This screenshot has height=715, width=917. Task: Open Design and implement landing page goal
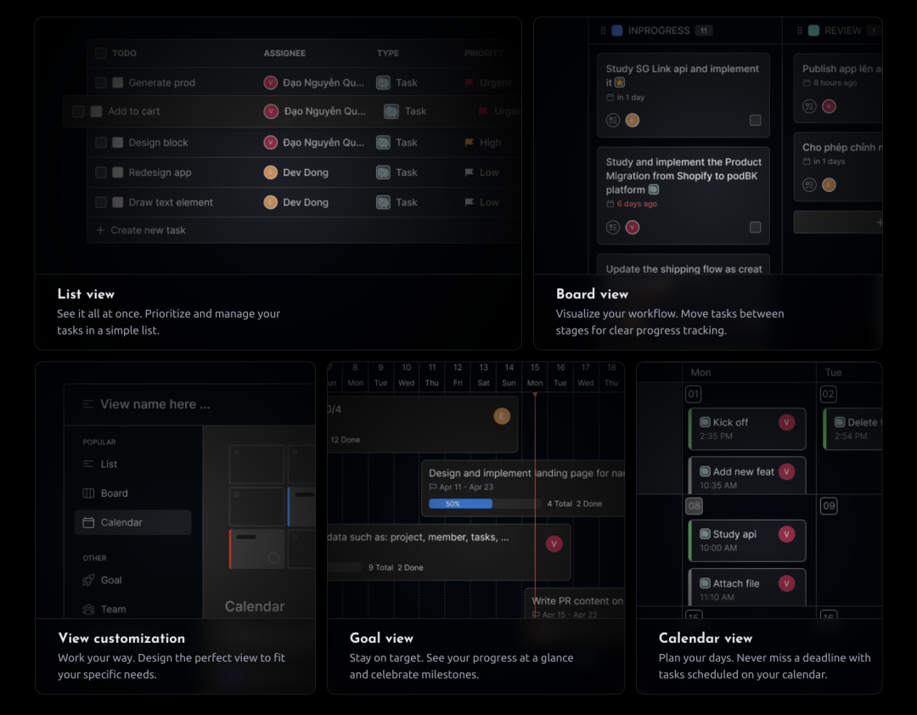point(523,488)
